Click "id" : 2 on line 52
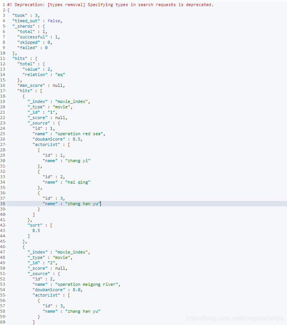This screenshot has height=325, width=287. [43, 279]
